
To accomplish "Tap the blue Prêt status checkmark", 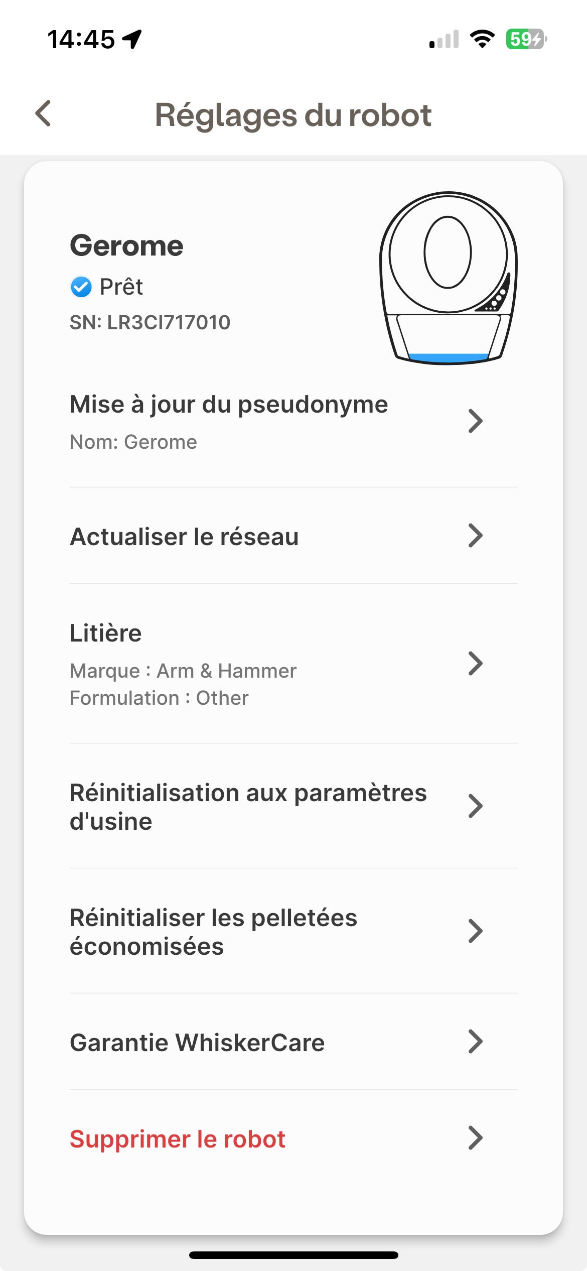I will pyautogui.click(x=81, y=287).
